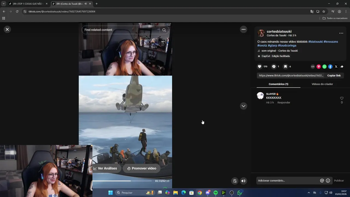Click the search magnifier in Find related content
The width and height of the screenshot is (350, 197).
[164, 30]
